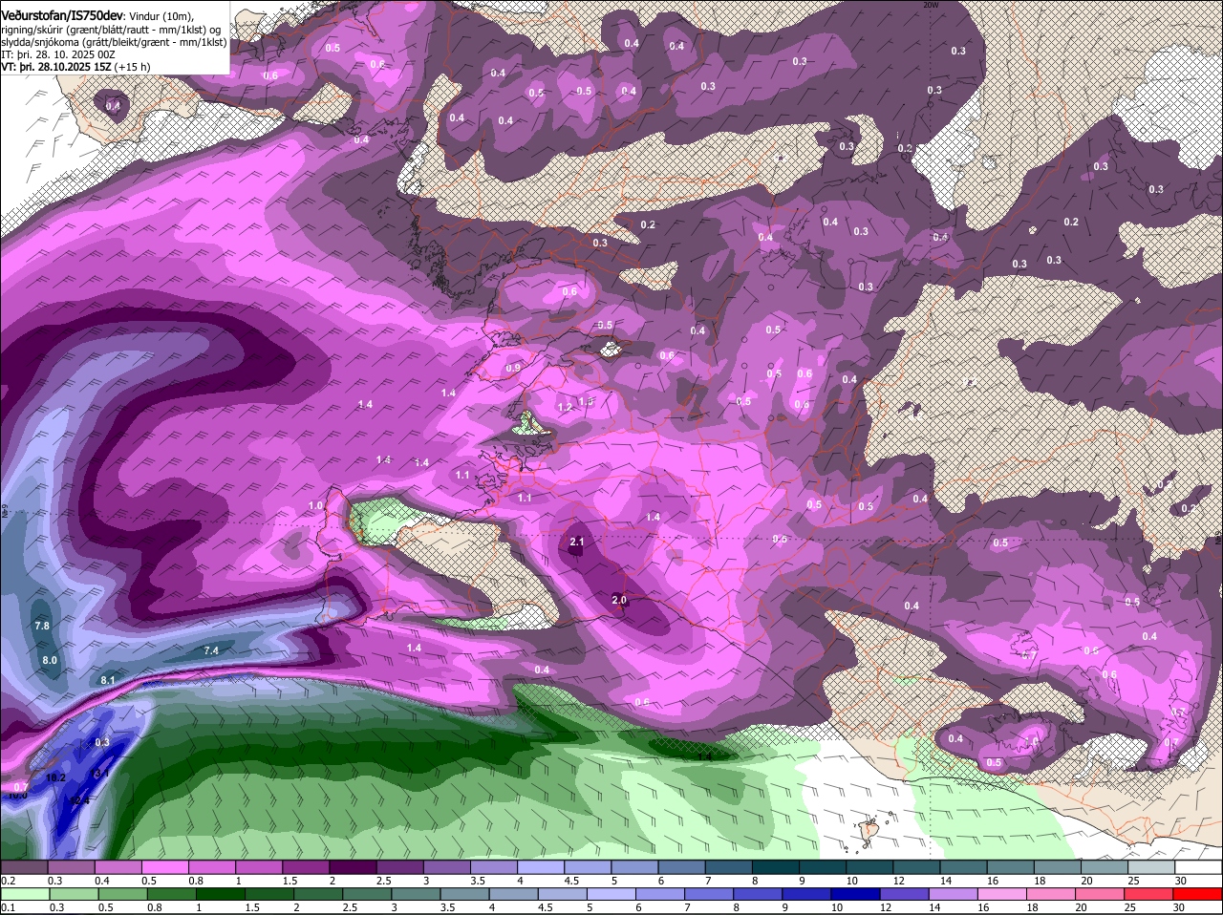Select the bright pink swatch labelled 0.5 in the snow legend
The image size is (1223, 915).
(x=163, y=867)
